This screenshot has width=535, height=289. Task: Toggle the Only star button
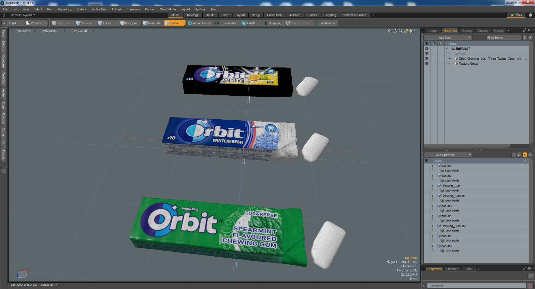tap(516, 15)
